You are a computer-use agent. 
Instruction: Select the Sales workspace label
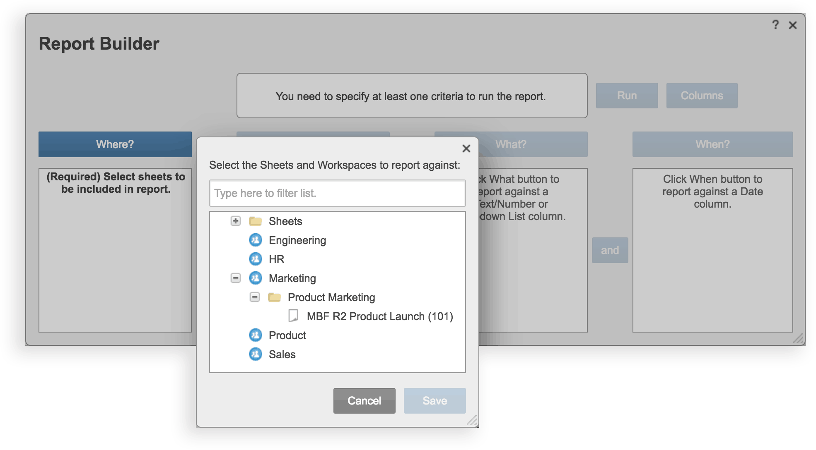(282, 354)
